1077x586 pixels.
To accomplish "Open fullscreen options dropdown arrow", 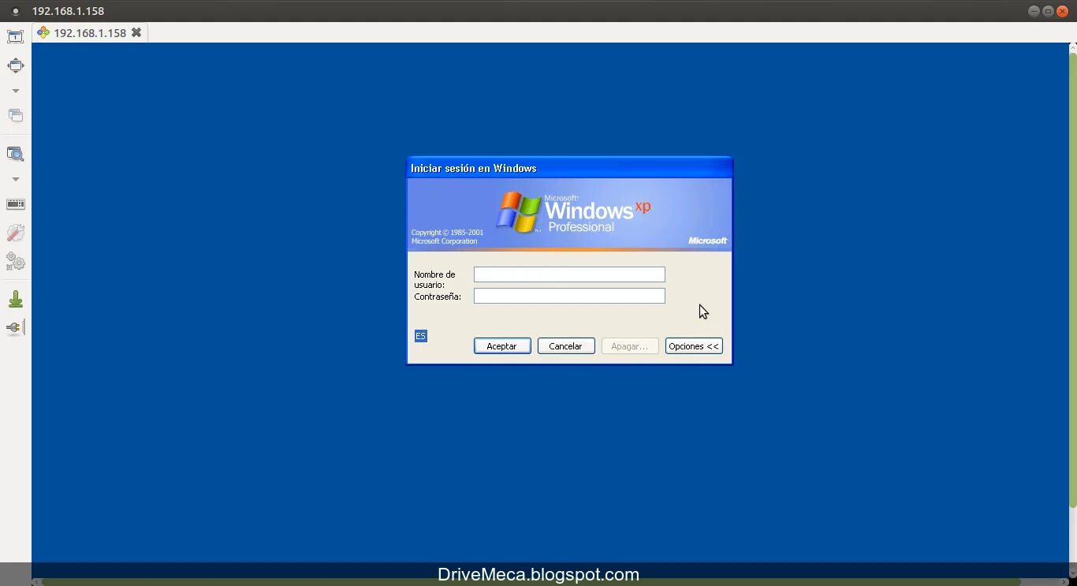I will point(15,91).
